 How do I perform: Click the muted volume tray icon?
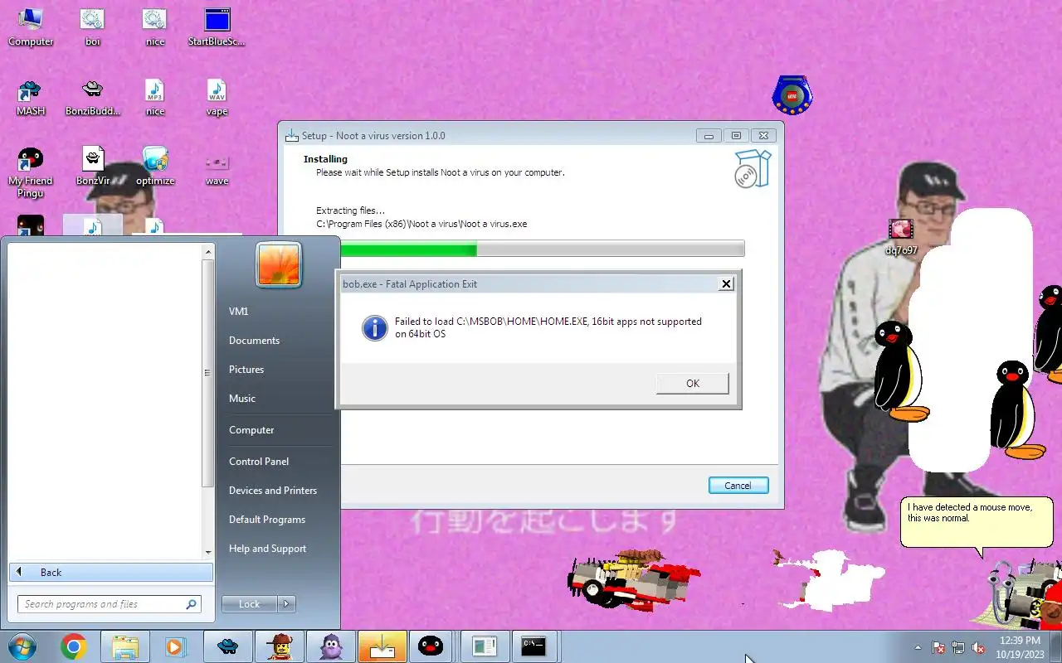pyautogui.click(x=979, y=647)
